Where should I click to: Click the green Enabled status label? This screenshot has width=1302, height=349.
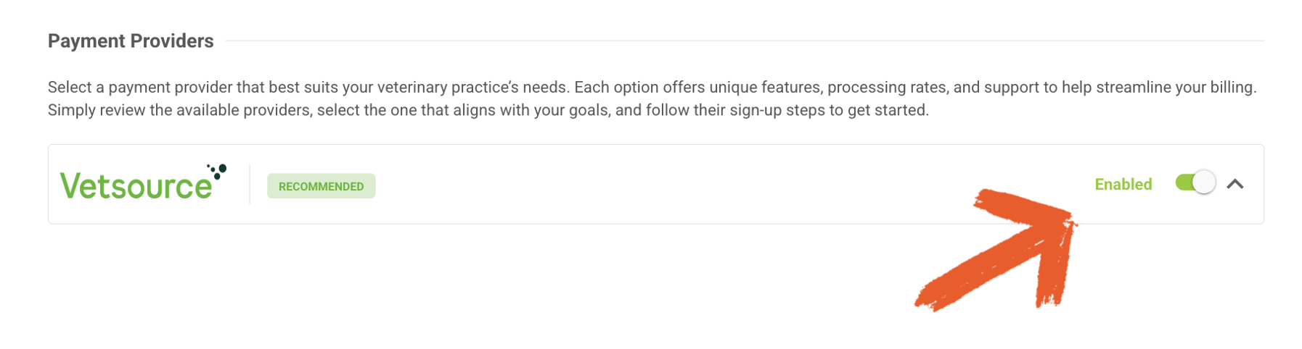pos(1123,184)
